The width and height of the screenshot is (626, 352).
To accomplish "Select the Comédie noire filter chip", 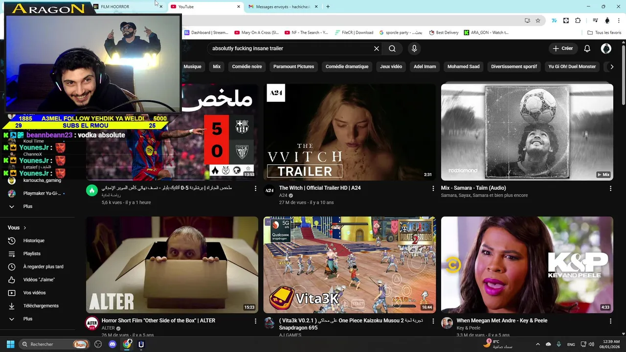I will tap(247, 66).
